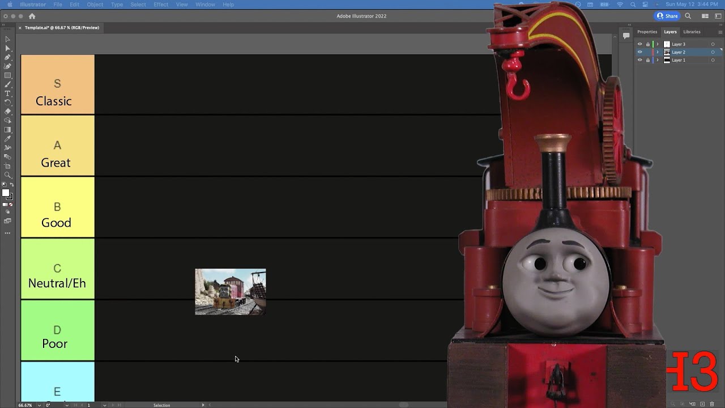Select the Gradient tool
725x408 pixels.
point(7,130)
